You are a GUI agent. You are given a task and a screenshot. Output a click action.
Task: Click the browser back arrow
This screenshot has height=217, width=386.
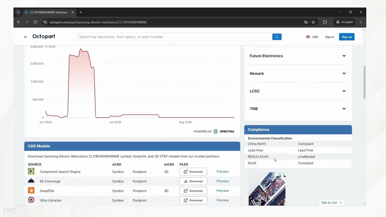click(x=19, y=22)
